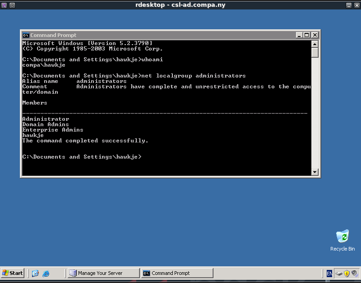This screenshot has width=361, height=283.
Task: Open the Recycle Bin desktop icon
Action: pos(342,237)
